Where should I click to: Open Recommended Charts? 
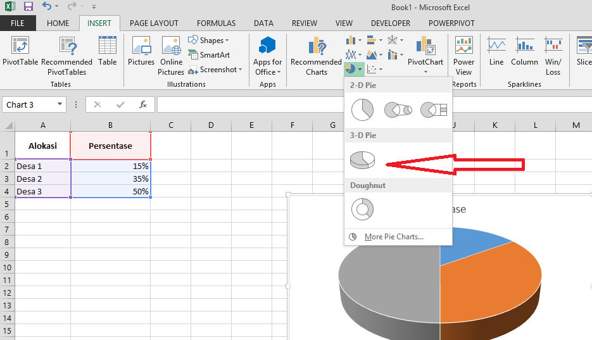[316, 56]
